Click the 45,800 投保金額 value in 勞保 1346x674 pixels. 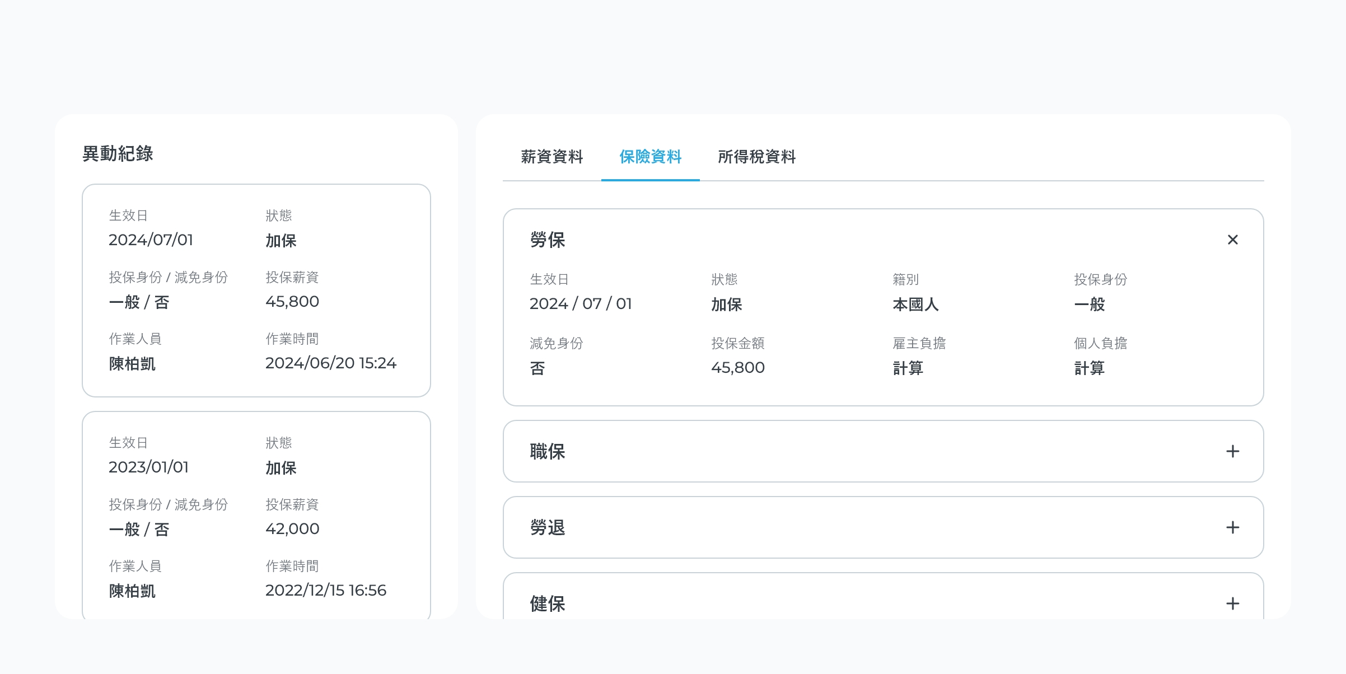point(738,367)
